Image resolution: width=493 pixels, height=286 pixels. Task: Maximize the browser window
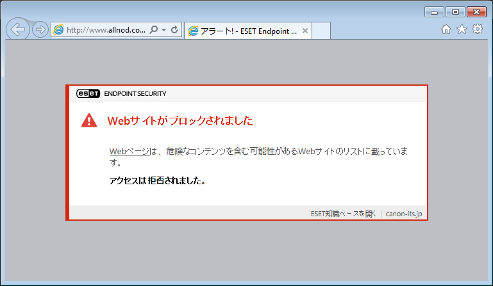(455, 12)
